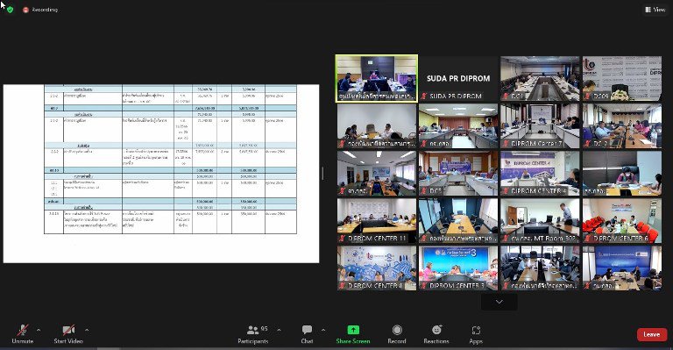The image size is (673, 350).
Task: Expand video options arrow beside Start Video
Action: pos(87,330)
